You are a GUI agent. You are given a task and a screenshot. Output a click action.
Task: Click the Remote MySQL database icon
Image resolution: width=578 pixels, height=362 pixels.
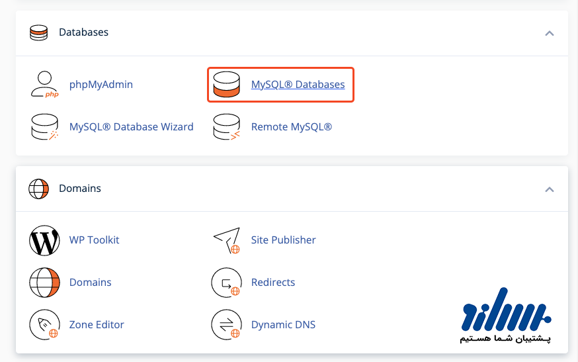[226, 127]
